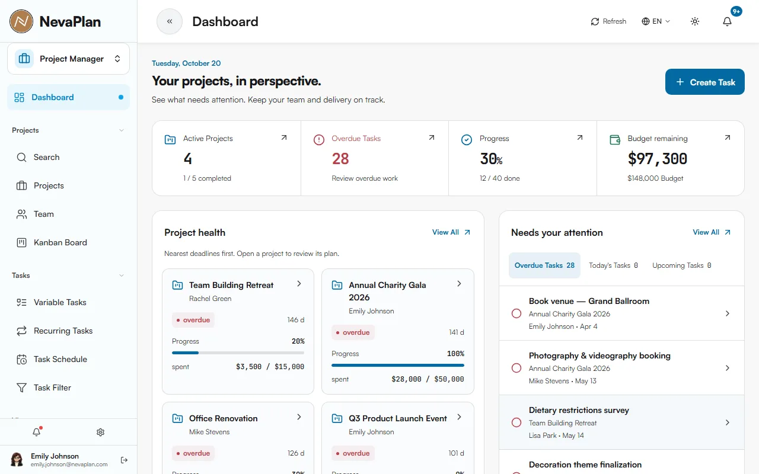Viewport: 759px width, 474px height.
Task: Click Annual Charity Gala 2026 progress bar
Action: tap(398, 365)
